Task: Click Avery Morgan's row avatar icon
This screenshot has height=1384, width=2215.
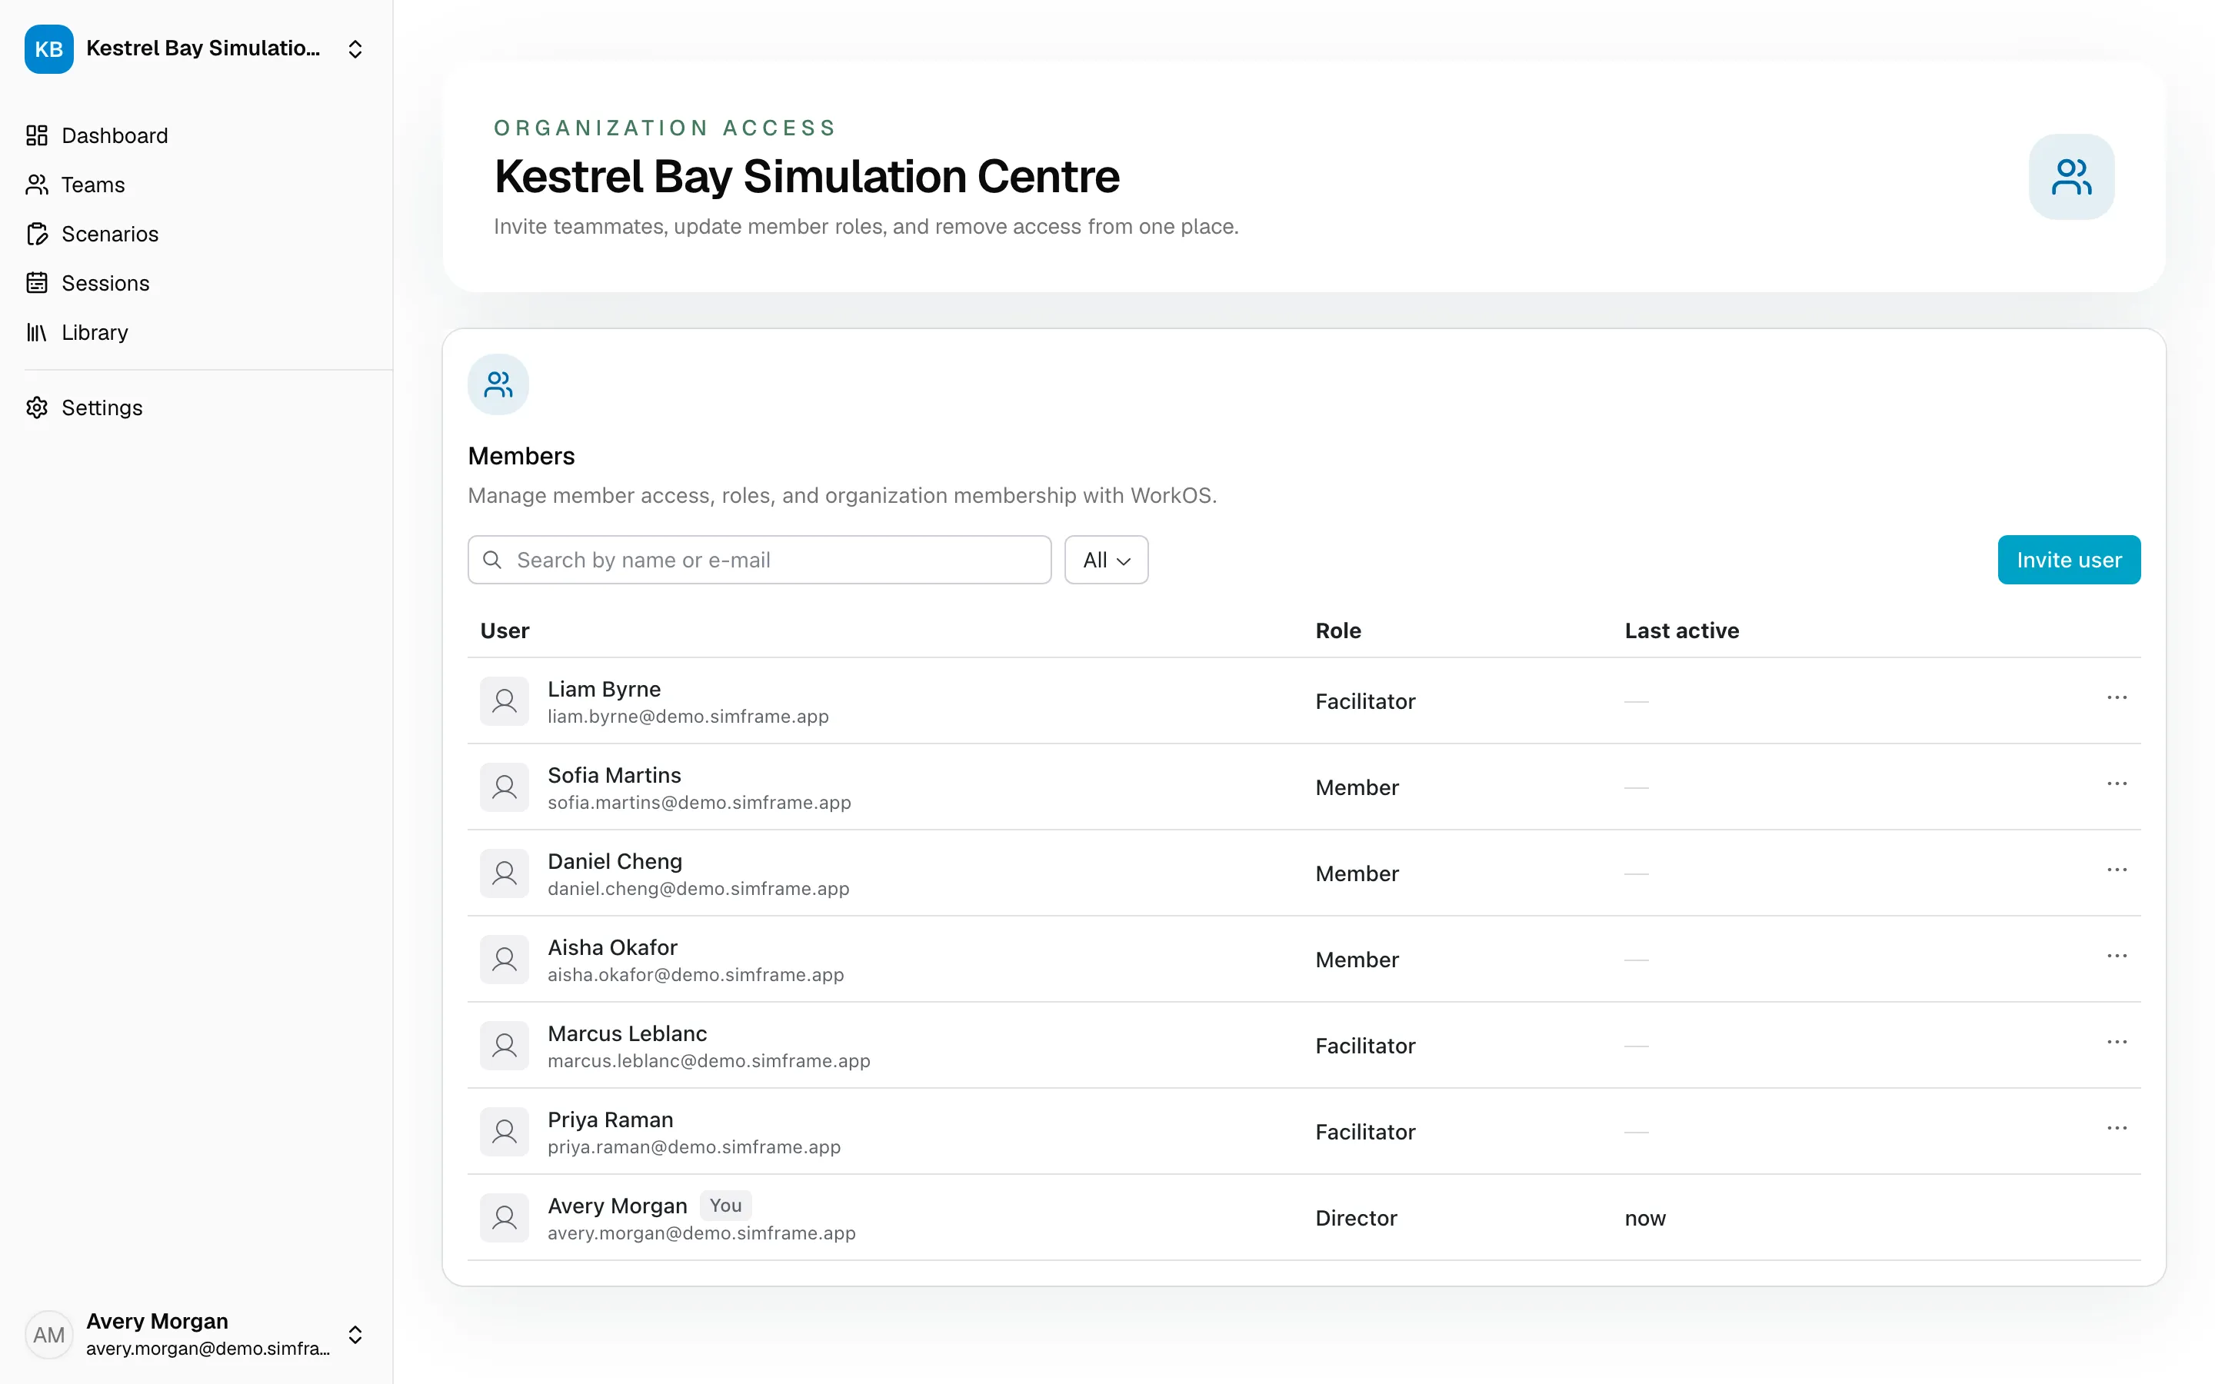Action: pyautogui.click(x=505, y=1217)
